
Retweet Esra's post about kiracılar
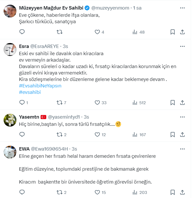click(59, 103)
